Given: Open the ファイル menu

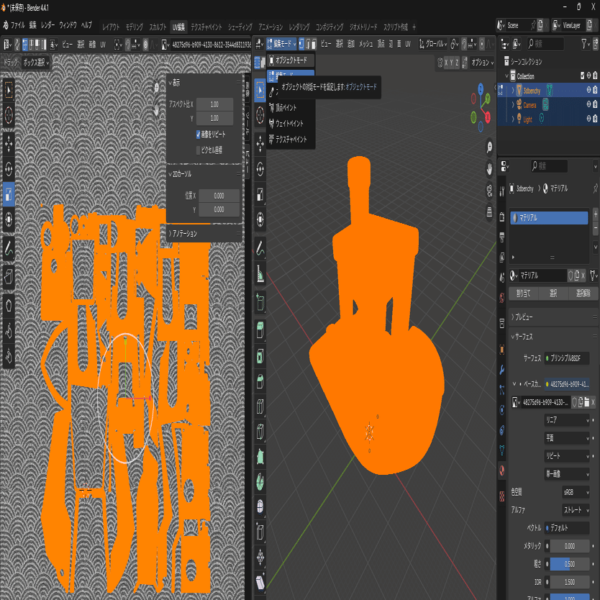Looking at the screenshot, I should 17,25.
